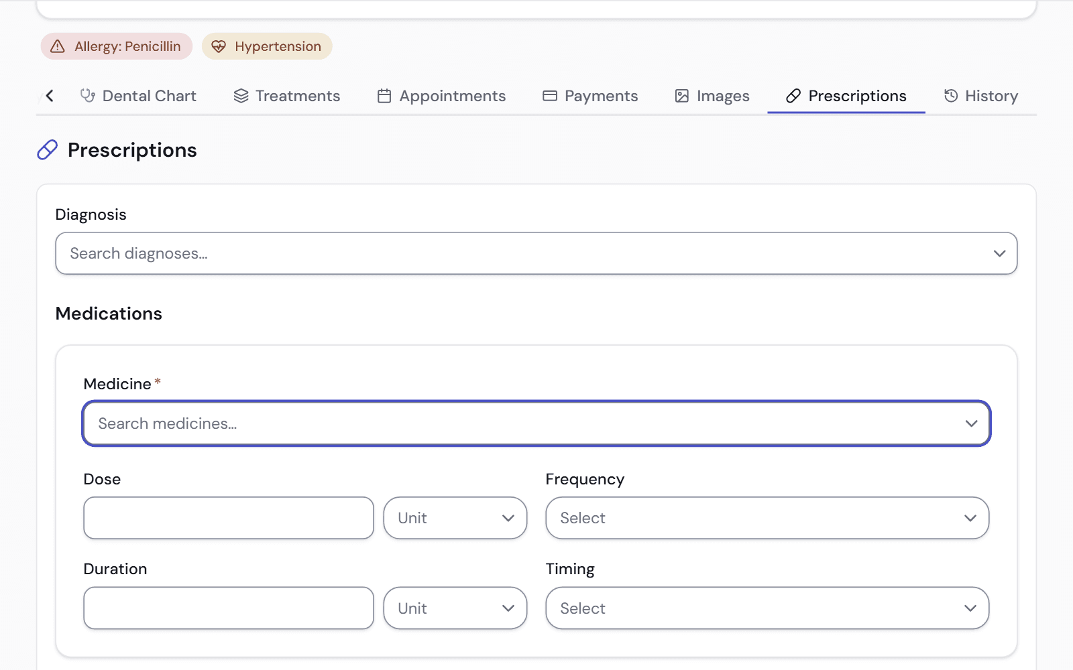Open the Timing Select dropdown

[x=767, y=608]
